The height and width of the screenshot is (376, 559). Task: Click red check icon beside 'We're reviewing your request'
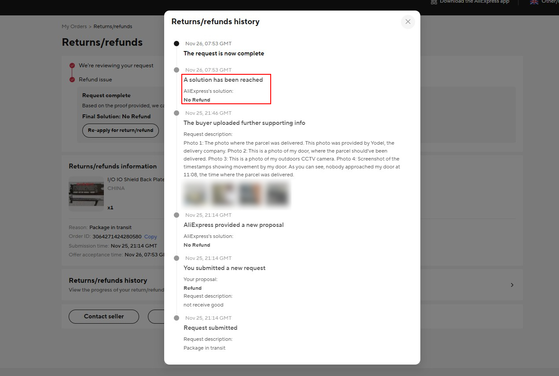tap(72, 66)
